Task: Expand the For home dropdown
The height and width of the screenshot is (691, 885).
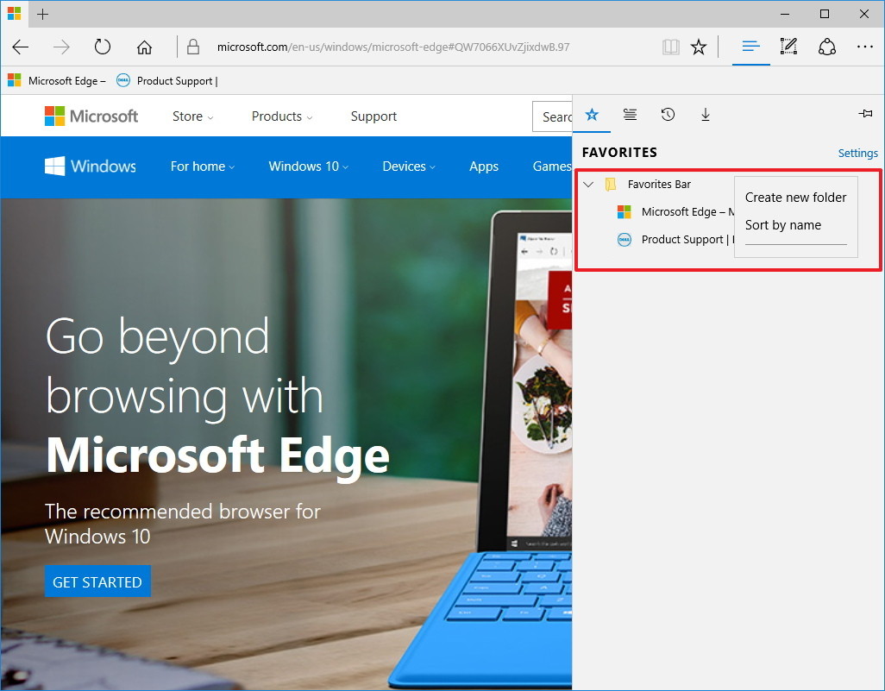Action: click(203, 166)
